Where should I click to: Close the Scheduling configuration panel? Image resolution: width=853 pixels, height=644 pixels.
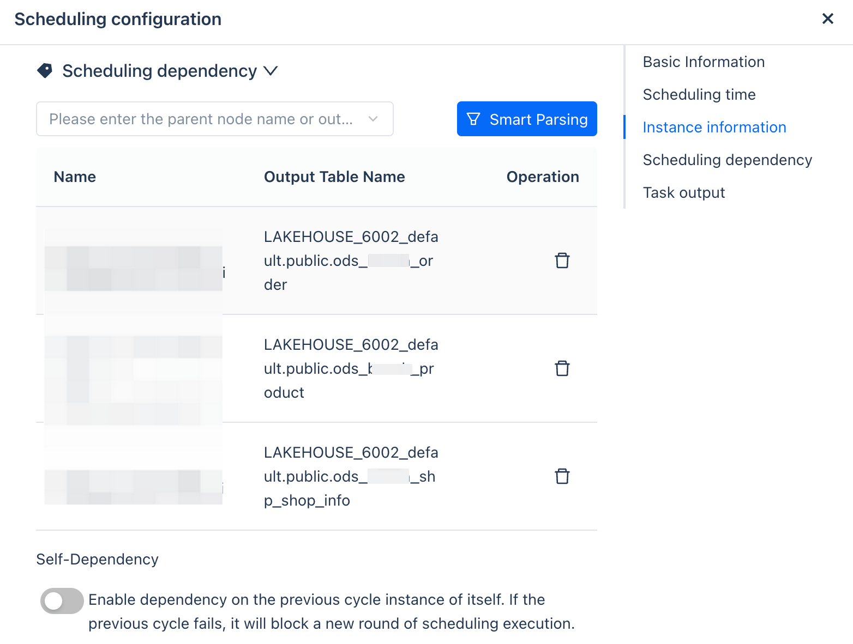click(827, 19)
